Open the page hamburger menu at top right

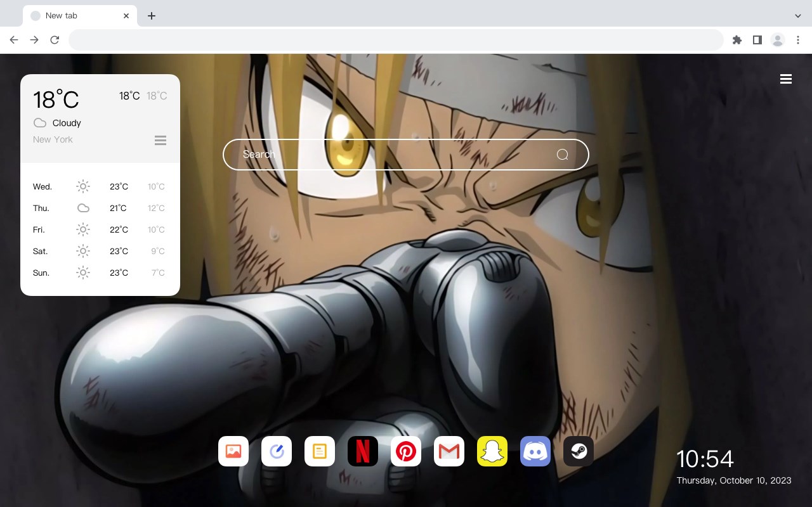tap(786, 79)
